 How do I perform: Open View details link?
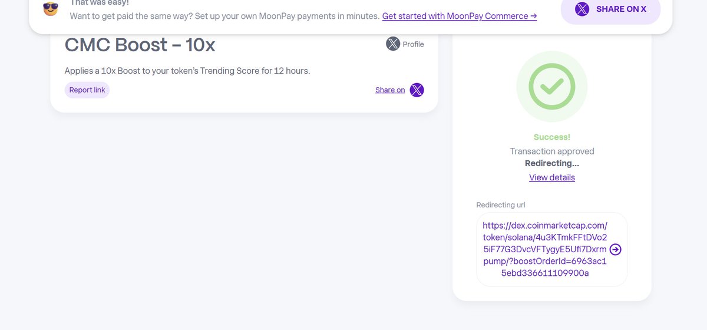pos(552,177)
